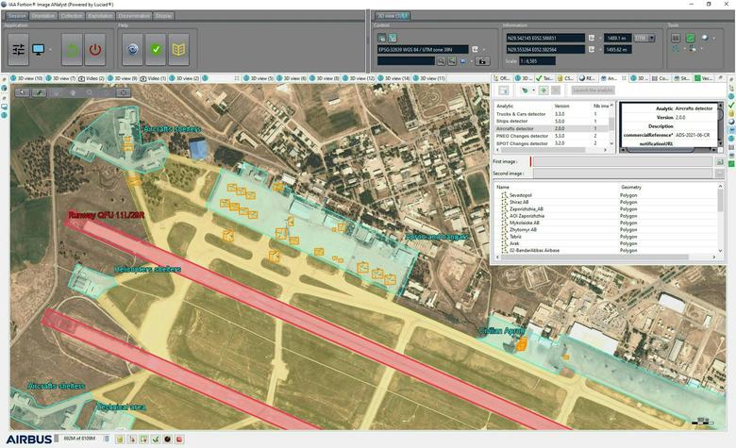
Task: Open dropdown arrow next to monitor icon
Action: pos(50,49)
